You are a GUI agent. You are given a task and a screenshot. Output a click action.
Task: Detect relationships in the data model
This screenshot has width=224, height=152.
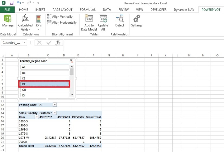coord(119,21)
